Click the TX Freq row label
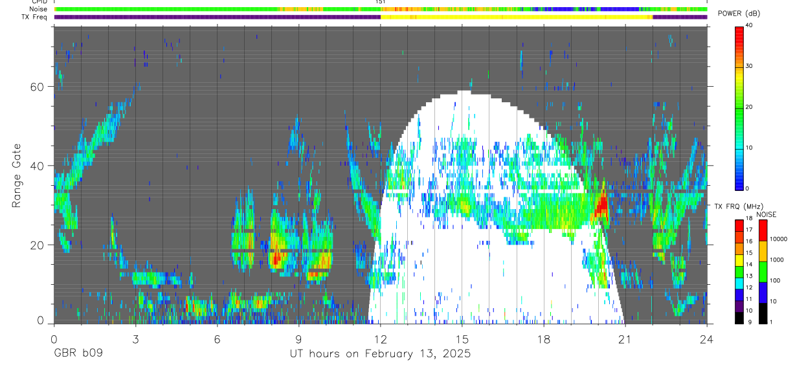This screenshot has height=367, width=795. pos(35,17)
